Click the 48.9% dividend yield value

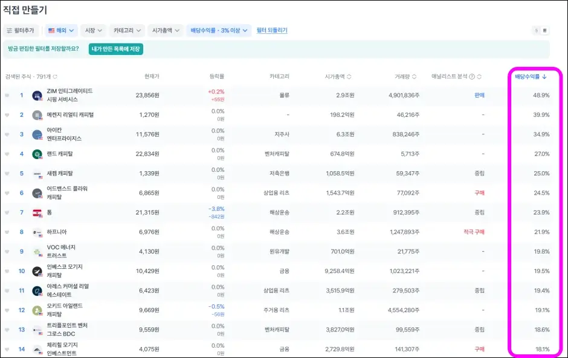(541, 95)
